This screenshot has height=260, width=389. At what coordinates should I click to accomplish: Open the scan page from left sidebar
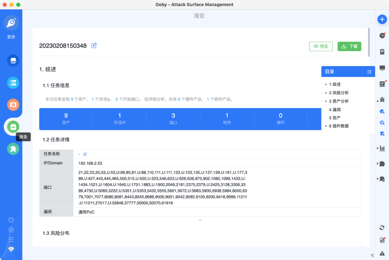click(13, 61)
